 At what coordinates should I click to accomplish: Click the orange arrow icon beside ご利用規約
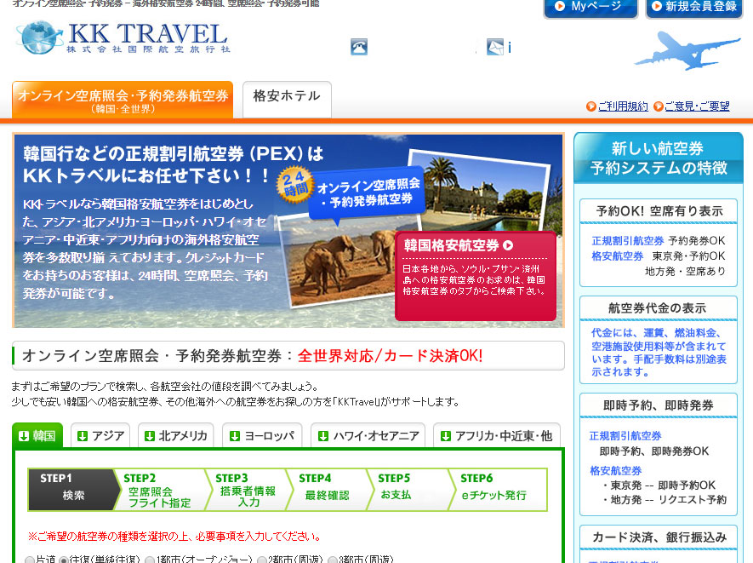click(591, 106)
